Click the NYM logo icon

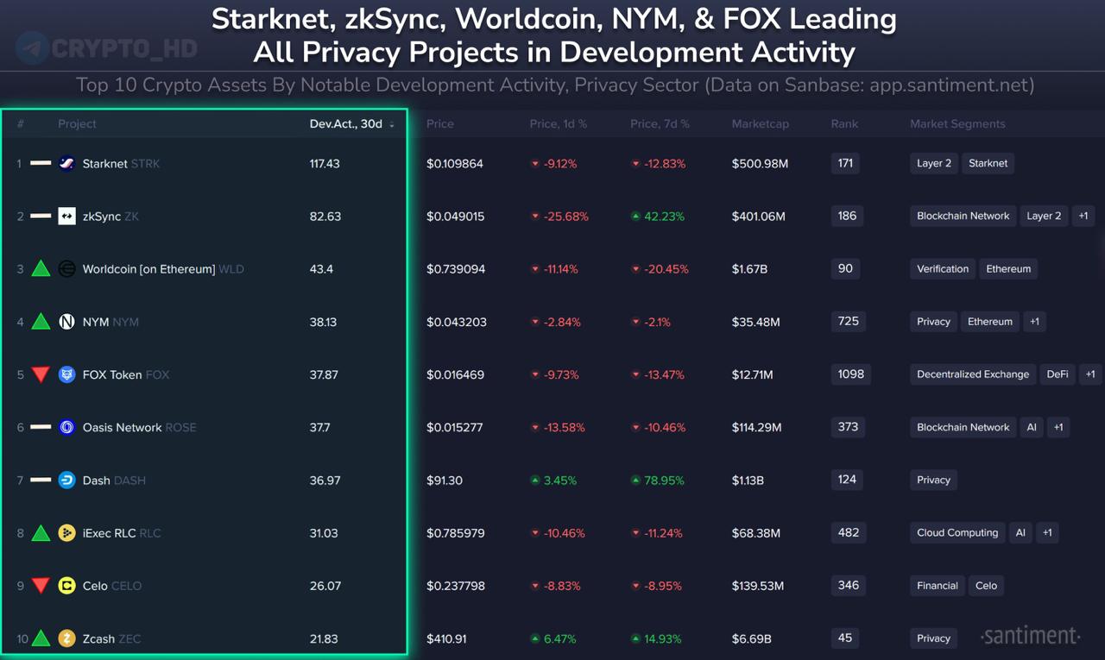[x=66, y=322]
